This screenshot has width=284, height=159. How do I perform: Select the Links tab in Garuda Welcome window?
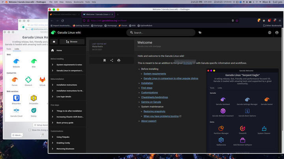click(x=17, y=49)
